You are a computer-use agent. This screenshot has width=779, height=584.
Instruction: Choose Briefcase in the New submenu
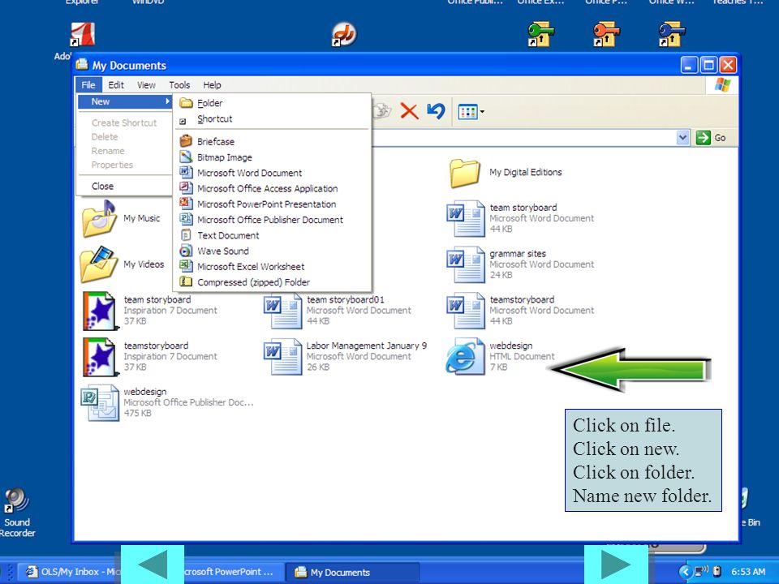[273, 141]
